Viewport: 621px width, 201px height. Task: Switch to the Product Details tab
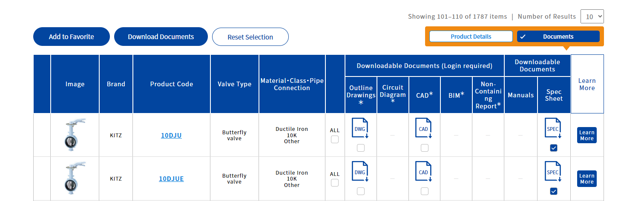click(471, 37)
